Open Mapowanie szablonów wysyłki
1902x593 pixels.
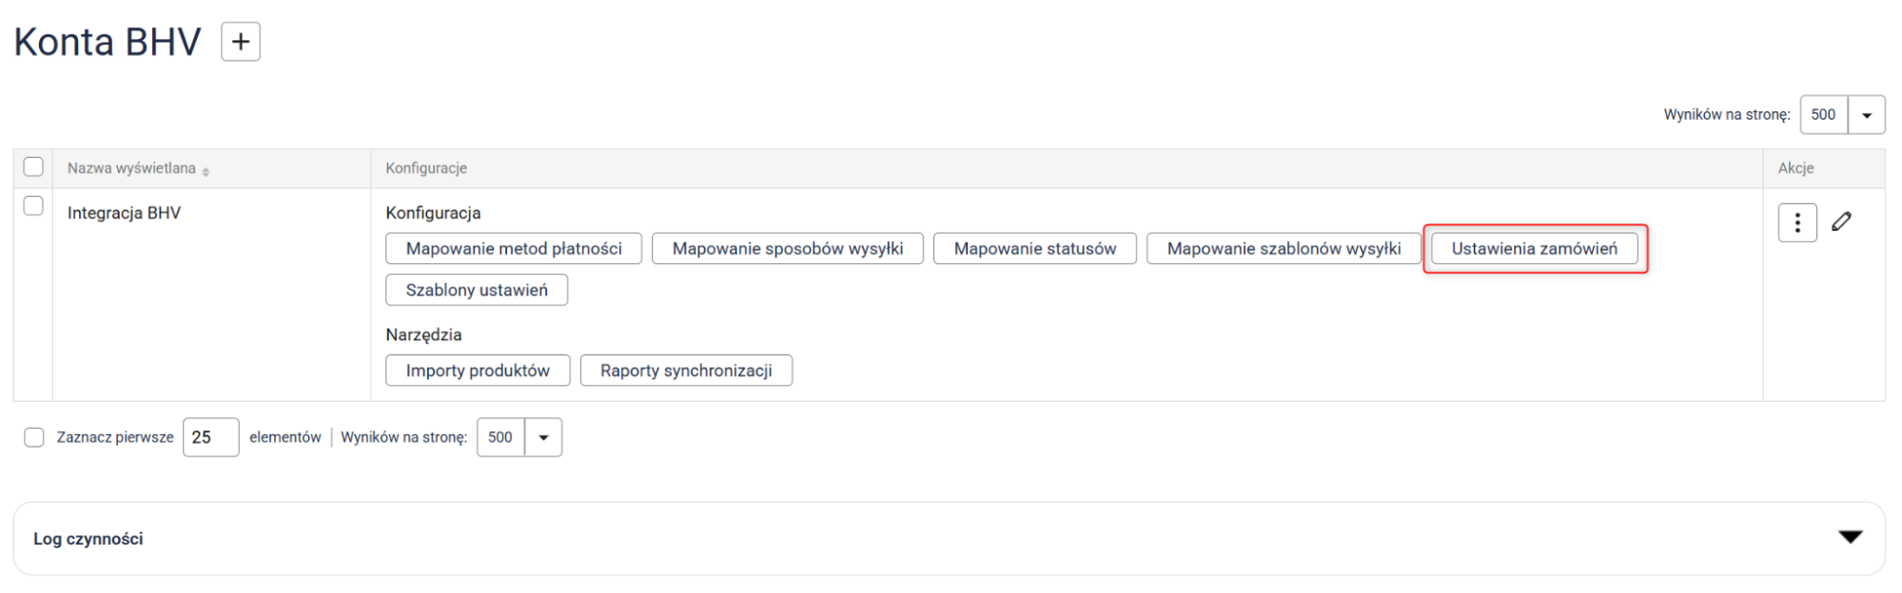tap(1283, 249)
